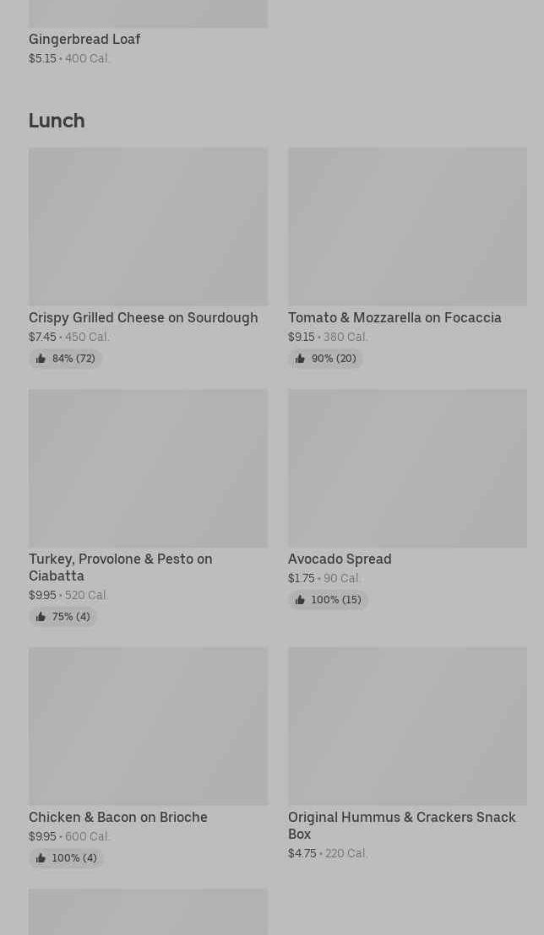This screenshot has width=544, height=935.
Task: Click thumbs-up icon under Chicken & Bacon on Brioche
Action: pos(41,858)
